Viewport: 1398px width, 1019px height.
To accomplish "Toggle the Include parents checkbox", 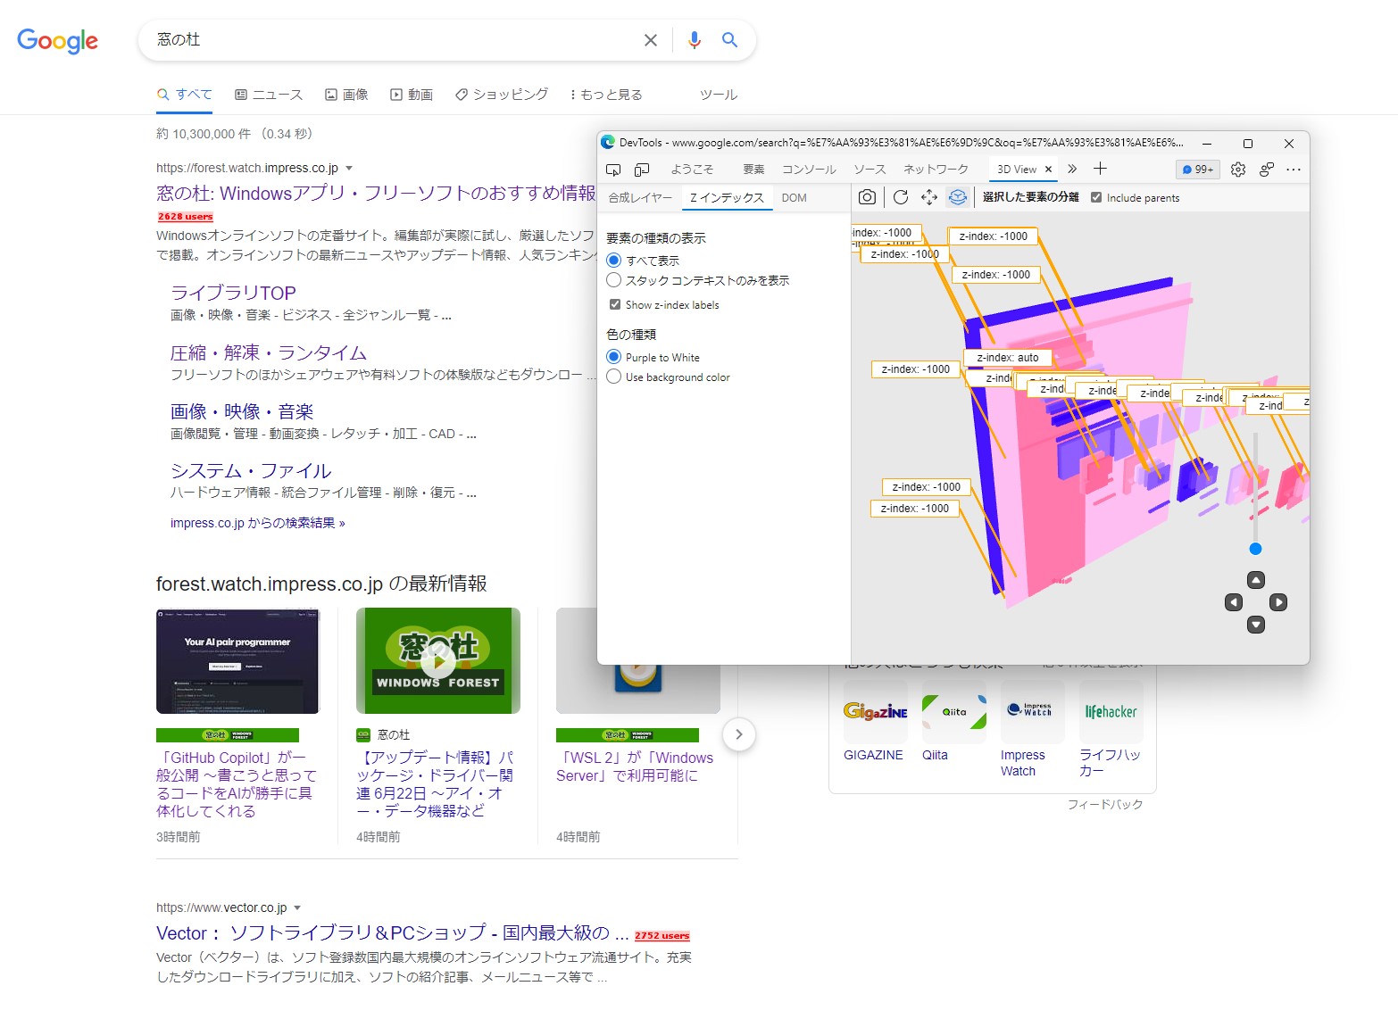I will click(x=1096, y=197).
